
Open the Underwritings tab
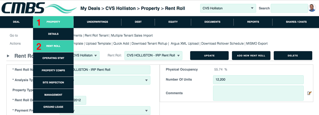click(97, 22)
